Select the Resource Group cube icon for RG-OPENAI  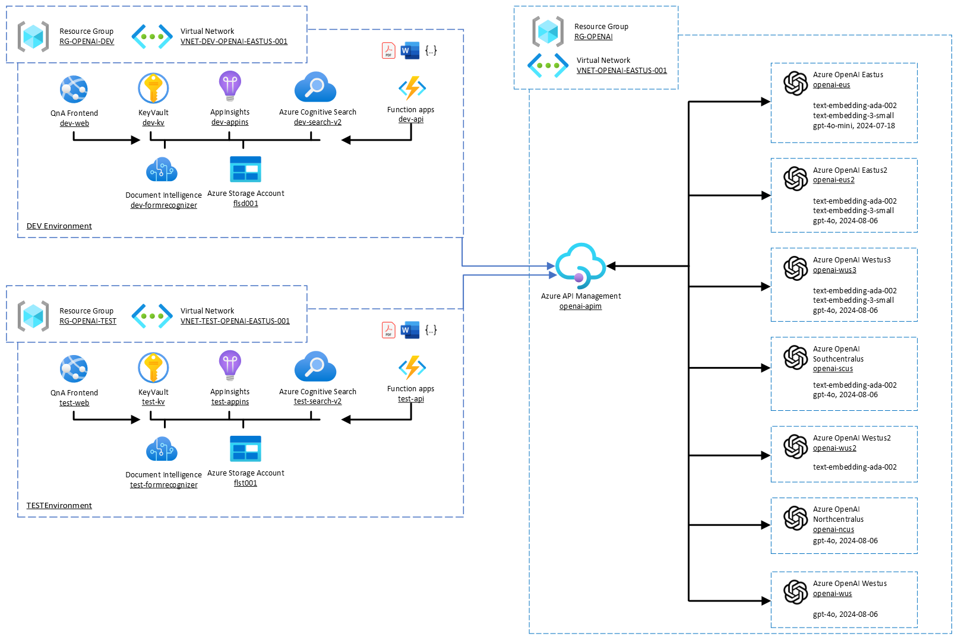pyautogui.click(x=547, y=32)
